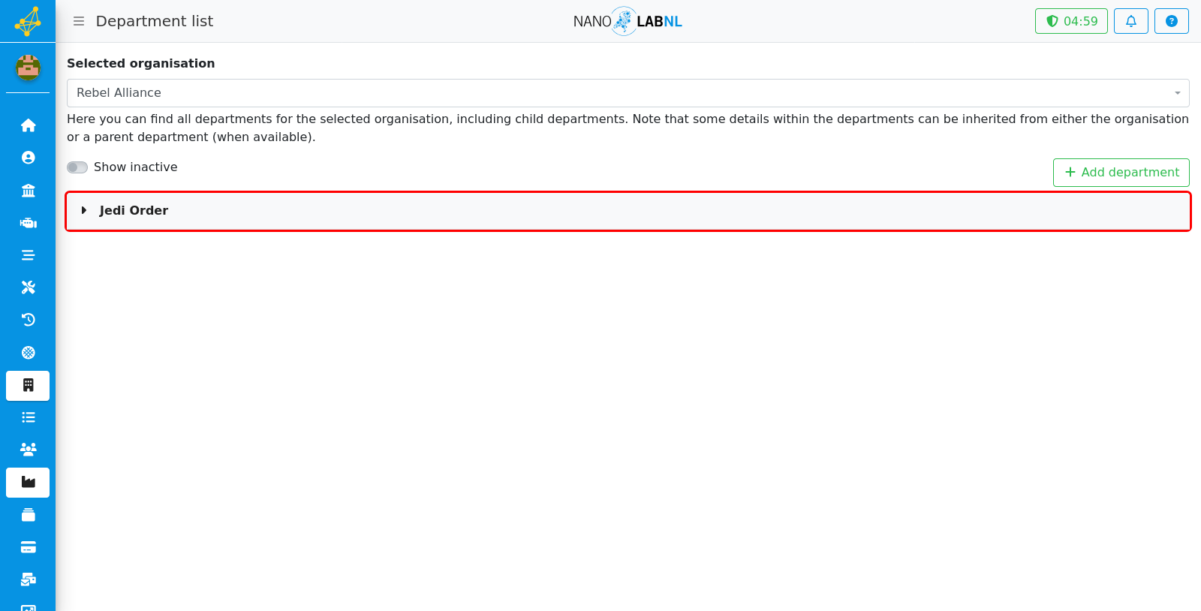1201x611 pixels.
Task: Open the home icon in sidebar
Action: pos(28,125)
